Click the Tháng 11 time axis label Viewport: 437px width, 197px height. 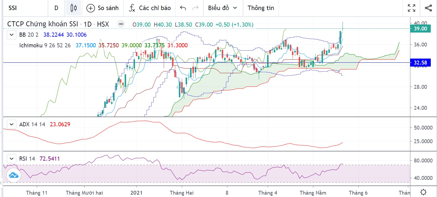coord(37,193)
